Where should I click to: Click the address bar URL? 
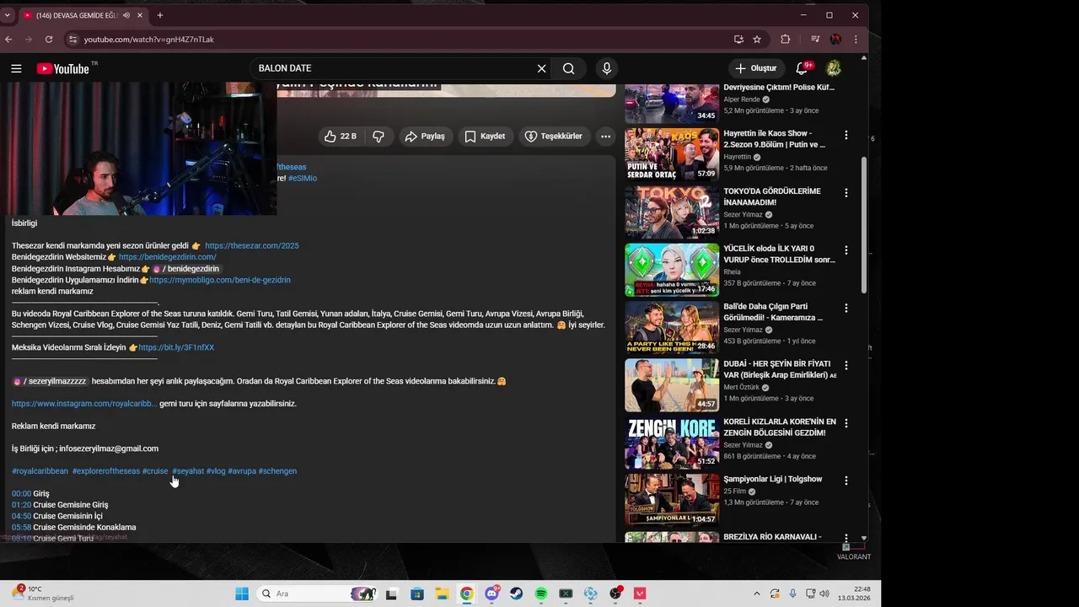(x=149, y=40)
